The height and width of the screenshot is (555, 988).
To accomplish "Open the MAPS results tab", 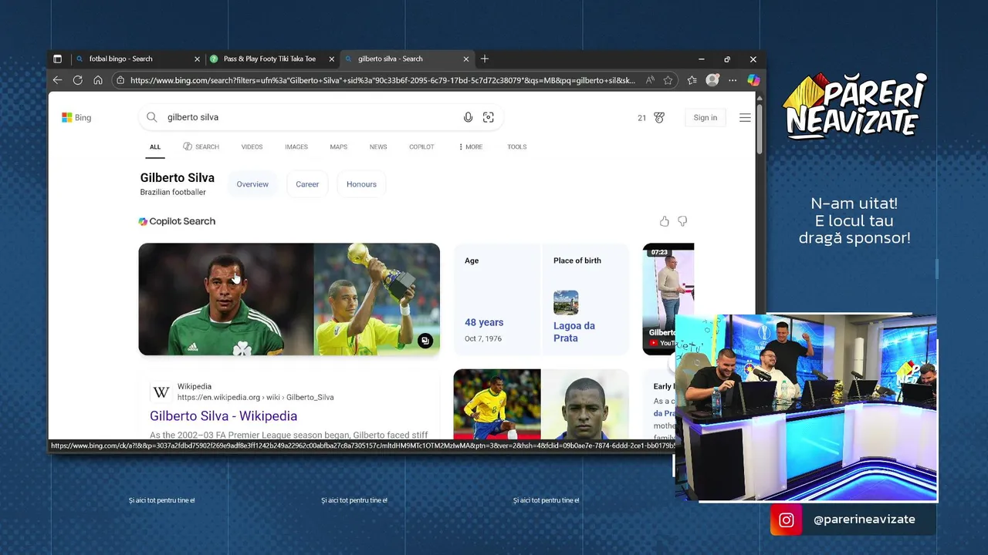I will pyautogui.click(x=339, y=146).
